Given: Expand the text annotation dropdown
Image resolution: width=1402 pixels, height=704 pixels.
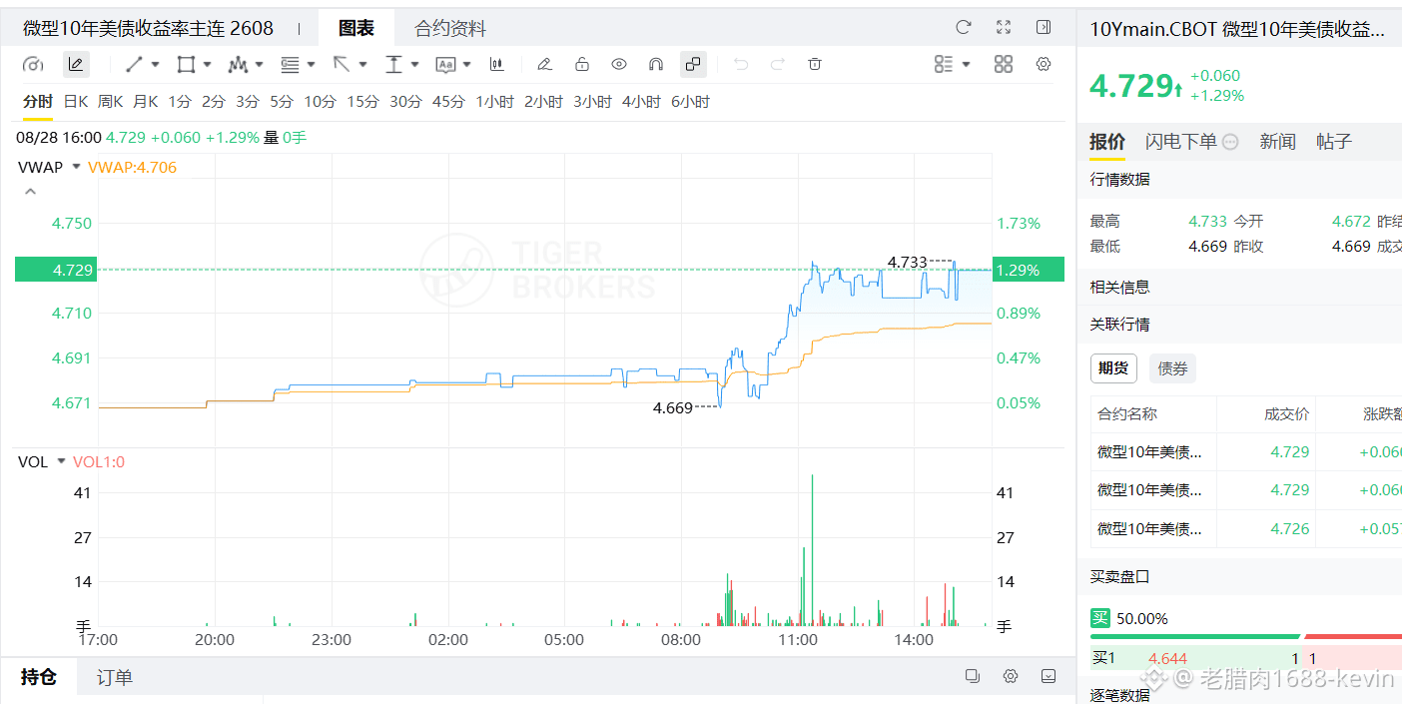Looking at the screenshot, I should [467, 65].
